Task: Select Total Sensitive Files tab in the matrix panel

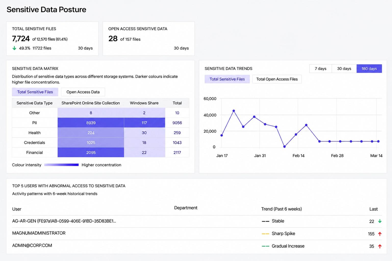Action: coord(35,92)
